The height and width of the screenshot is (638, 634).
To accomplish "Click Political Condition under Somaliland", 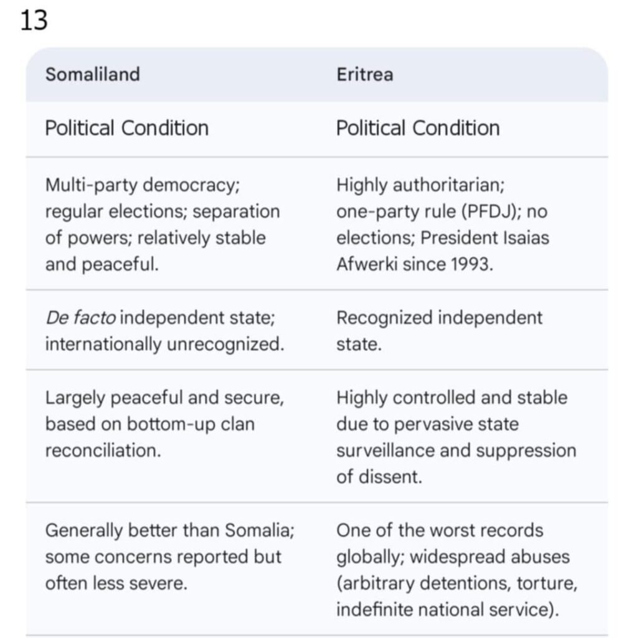I will pos(126,128).
